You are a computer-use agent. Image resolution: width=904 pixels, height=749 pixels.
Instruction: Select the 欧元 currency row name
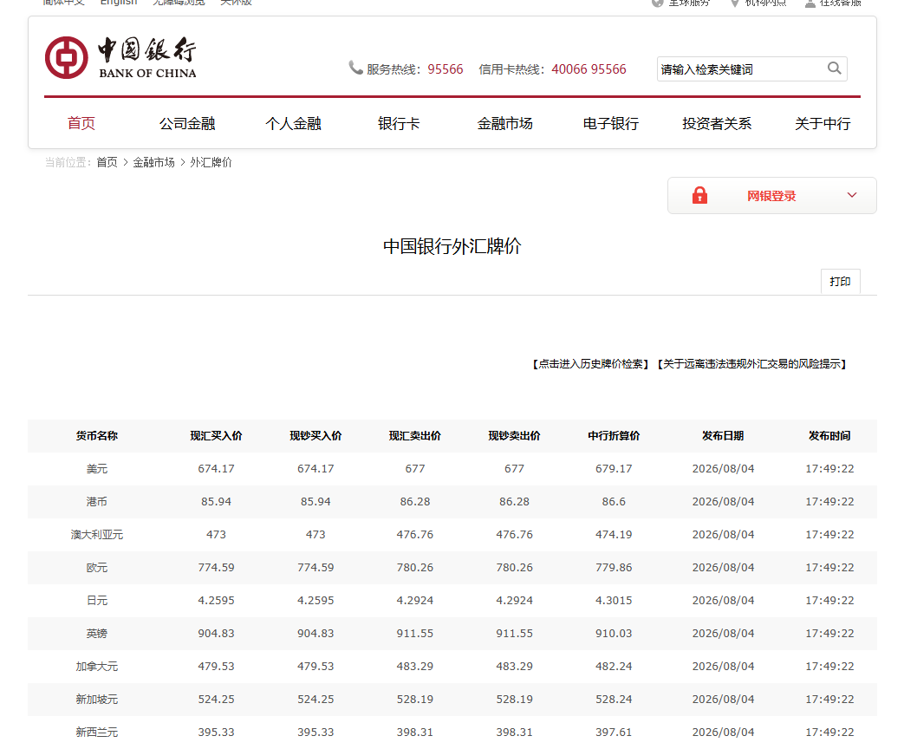tap(97, 567)
